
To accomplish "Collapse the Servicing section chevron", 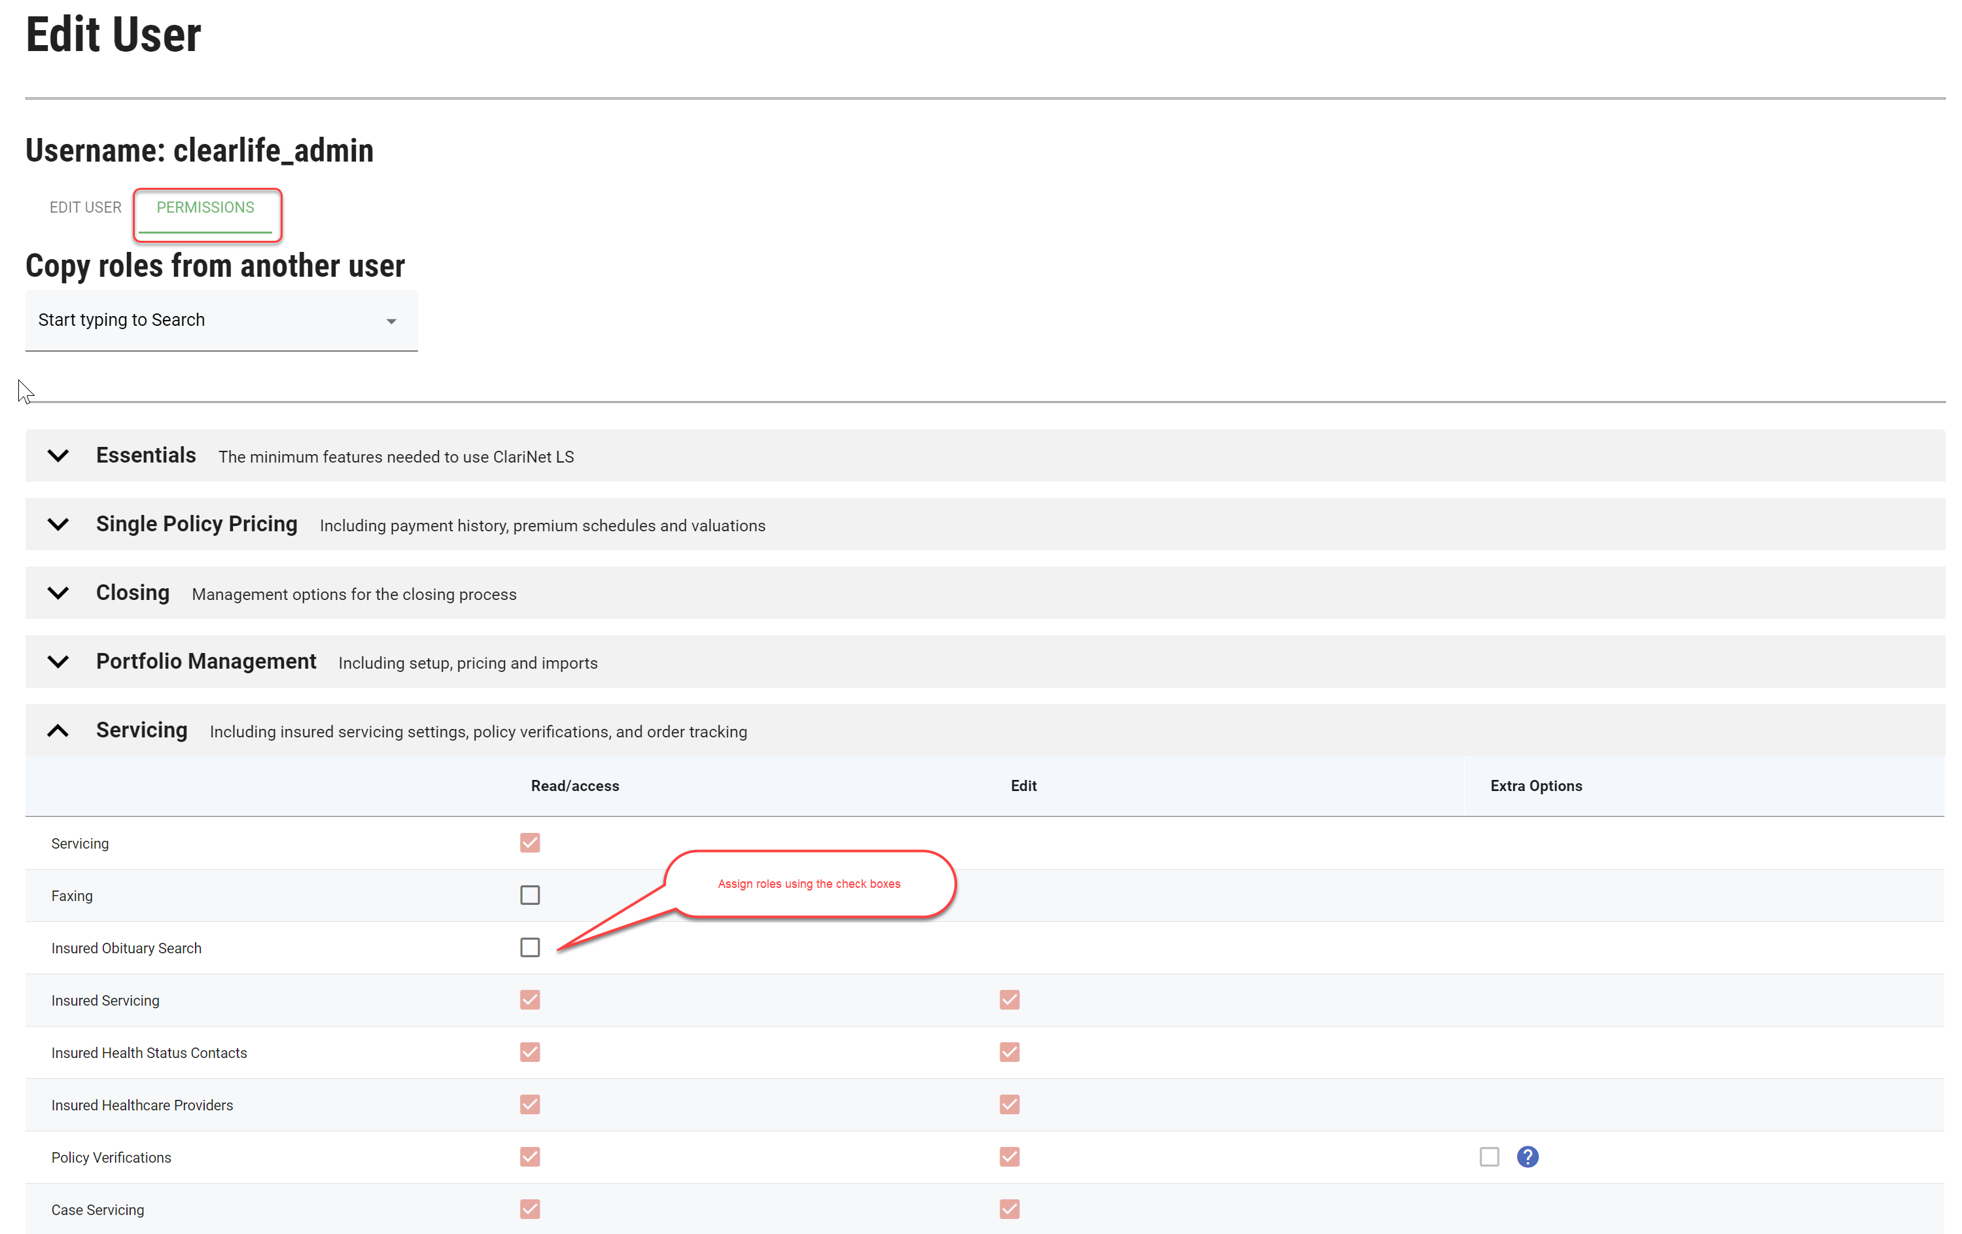I will [58, 730].
